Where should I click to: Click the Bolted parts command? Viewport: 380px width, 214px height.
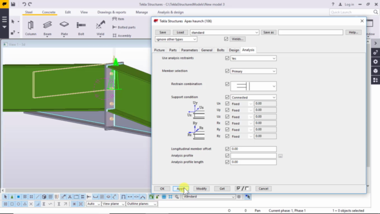pyautogui.click(x=124, y=27)
